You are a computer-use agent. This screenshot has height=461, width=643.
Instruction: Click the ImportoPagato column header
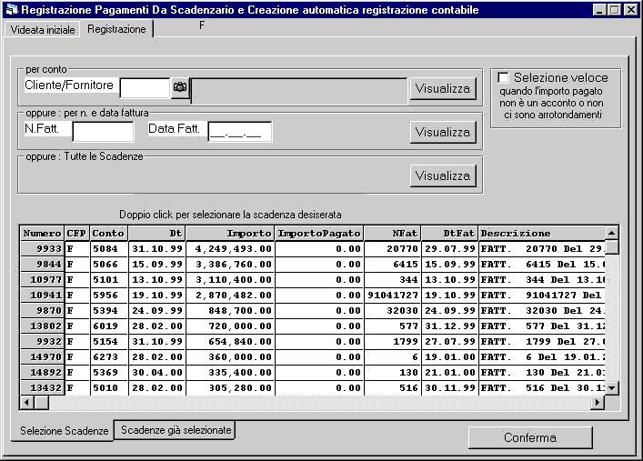[x=319, y=234]
